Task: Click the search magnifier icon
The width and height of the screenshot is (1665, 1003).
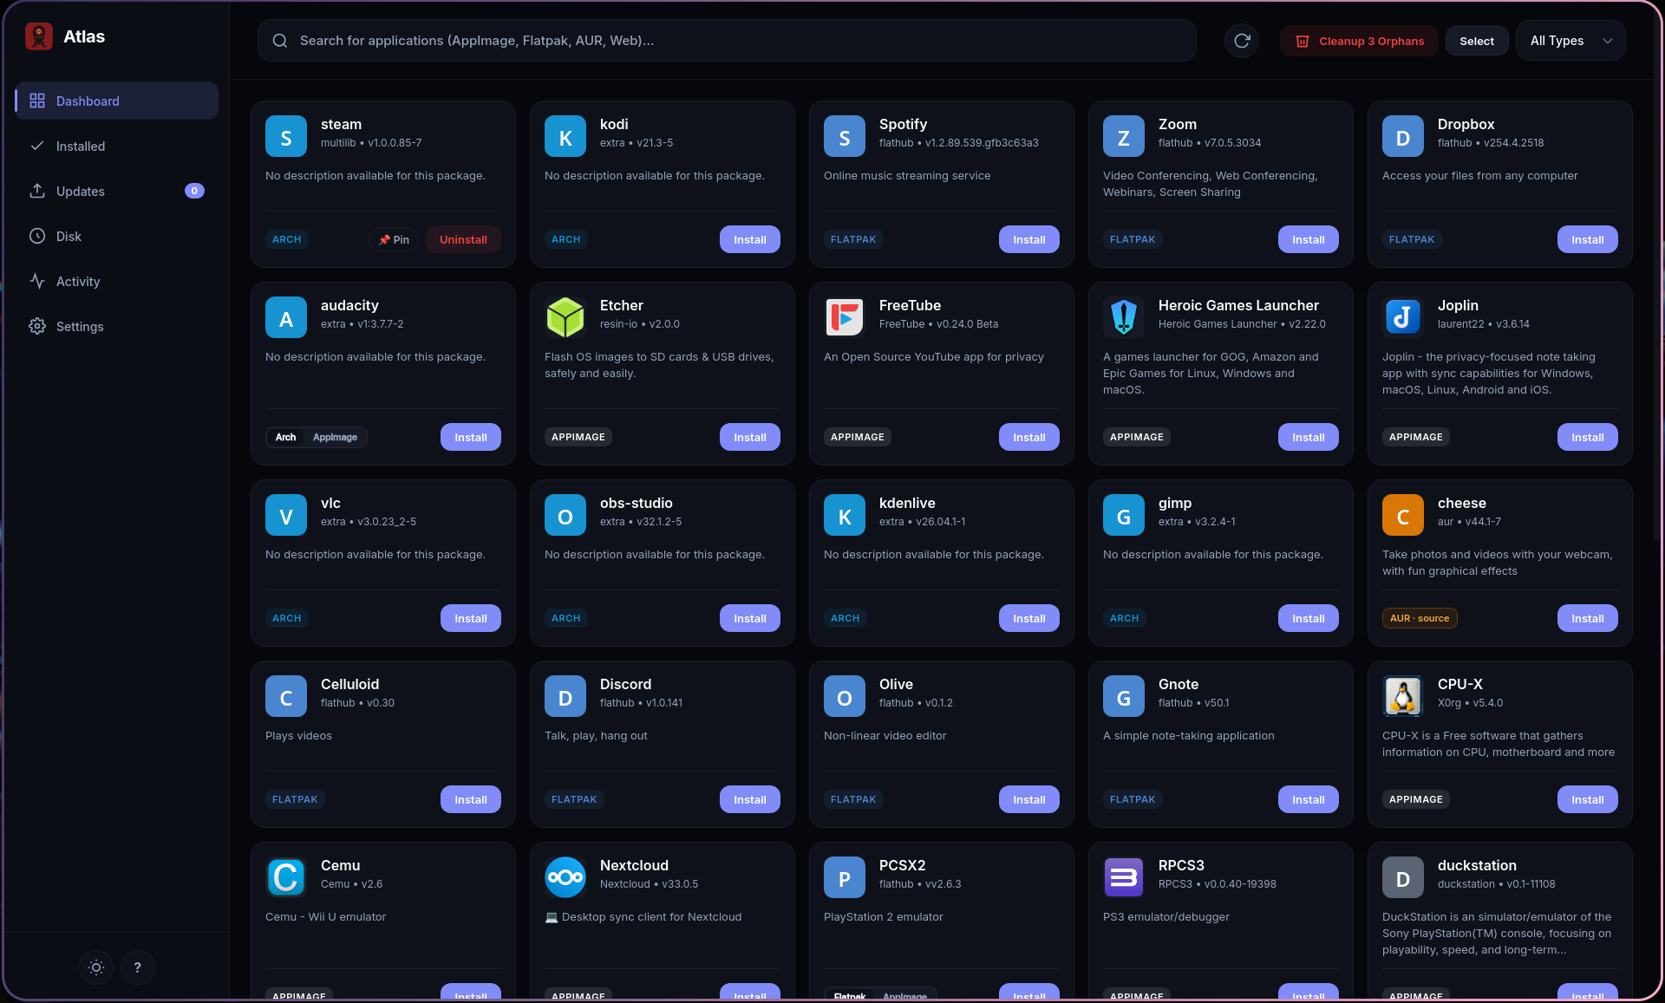Action: tap(280, 41)
